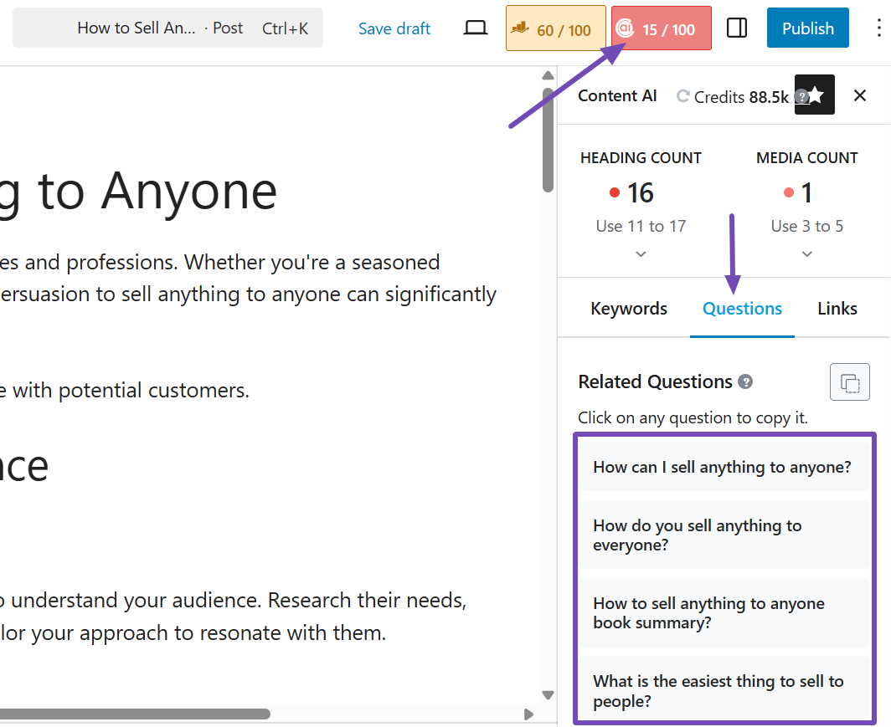Close the Content AI panel
891x727 pixels.
(x=859, y=95)
